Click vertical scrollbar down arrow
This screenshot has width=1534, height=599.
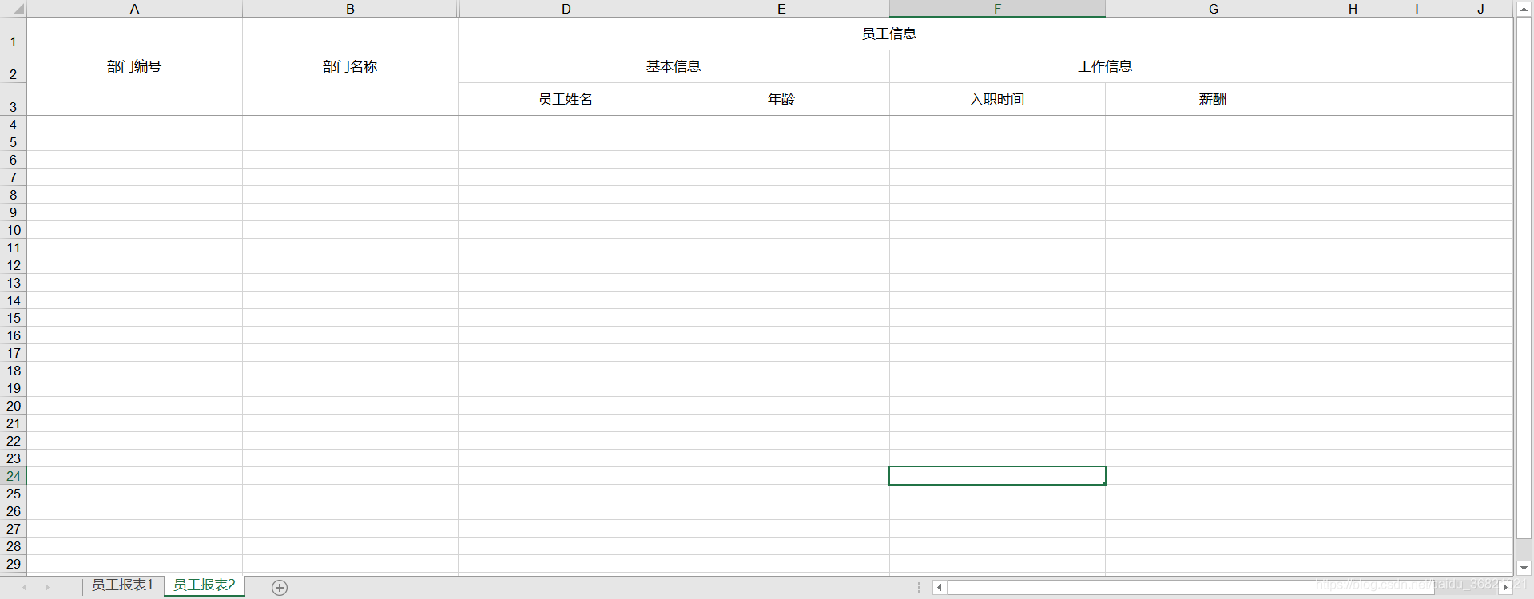1524,568
